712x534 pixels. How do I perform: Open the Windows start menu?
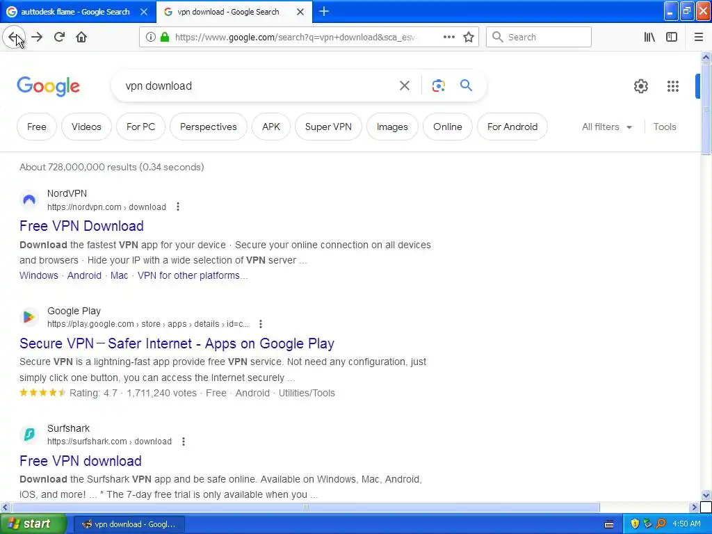tap(33, 524)
